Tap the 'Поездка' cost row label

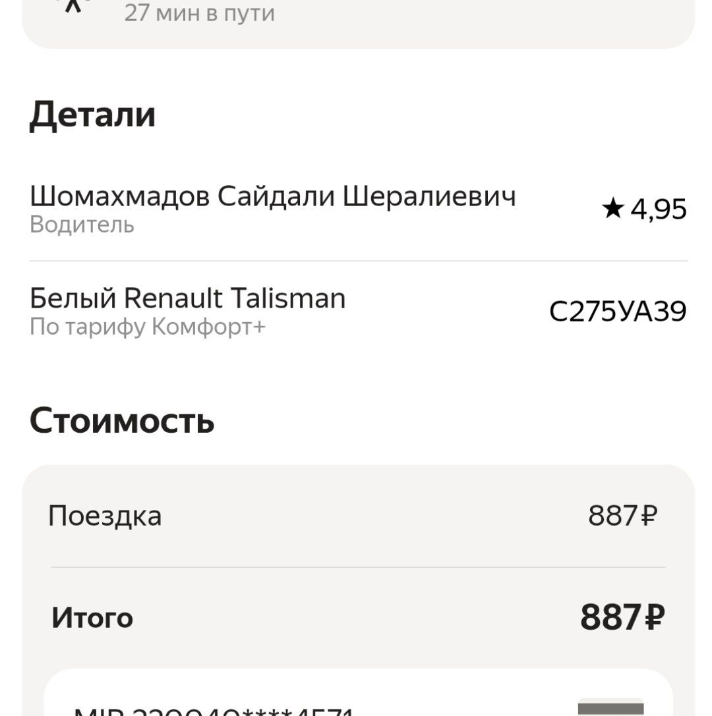[x=105, y=516]
